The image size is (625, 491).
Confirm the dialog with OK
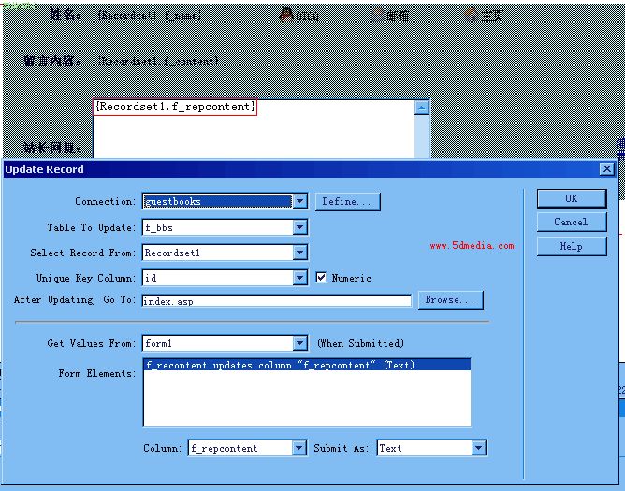coord(571,198)
